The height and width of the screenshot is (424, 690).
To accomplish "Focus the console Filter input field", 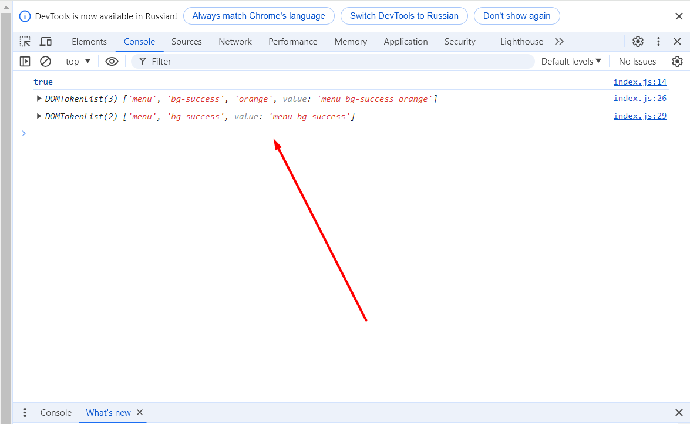I will point(333,61).
